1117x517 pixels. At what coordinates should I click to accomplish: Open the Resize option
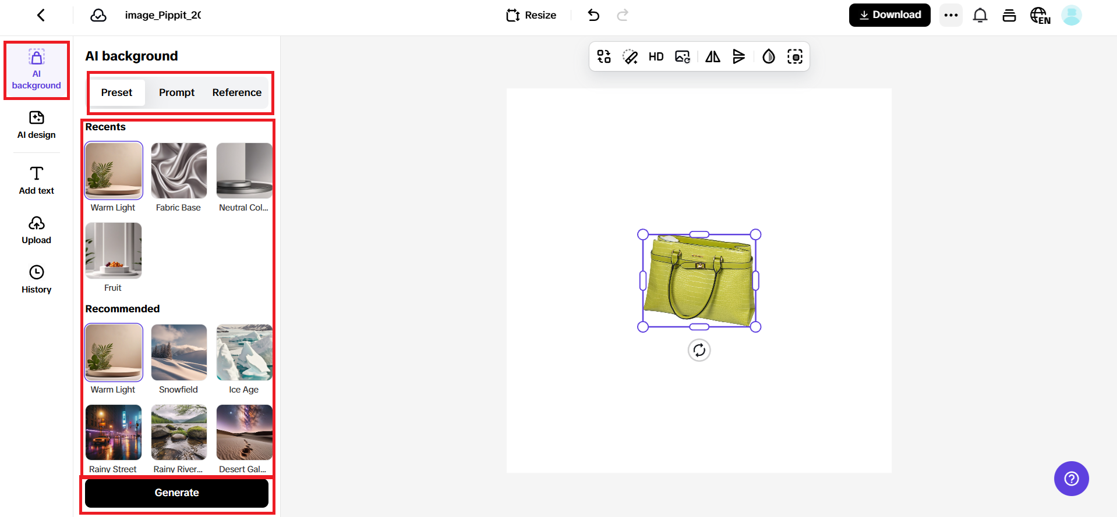[531, 15]
